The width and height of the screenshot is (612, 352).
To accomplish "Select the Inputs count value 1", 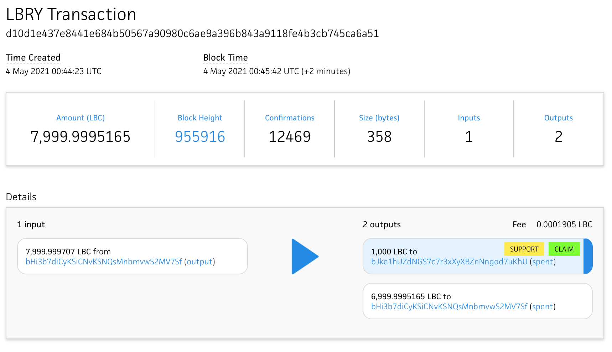I will (469, 137).
